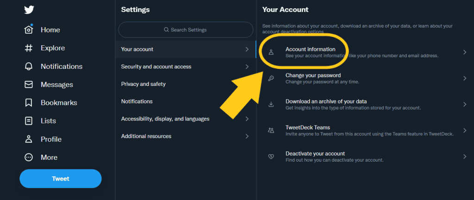Expand Security and account access chevron
The width and height of the screenshot is (474, 200).
point(247,67)
